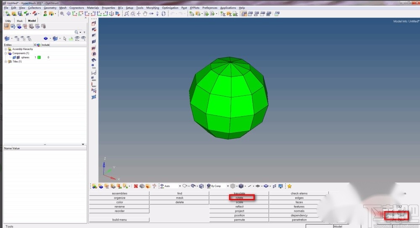This screenshot has height=228, width=420.
Task: Click the save model toolbar icon
Action: pos(20,13)
